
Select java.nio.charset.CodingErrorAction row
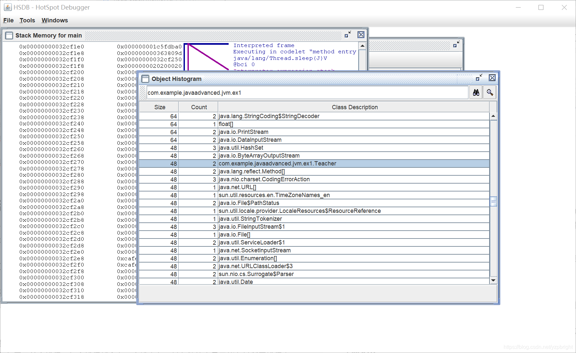[x=314, y=179]
